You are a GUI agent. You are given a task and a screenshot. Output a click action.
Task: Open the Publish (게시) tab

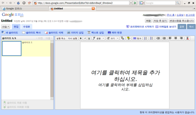(191, 27)
